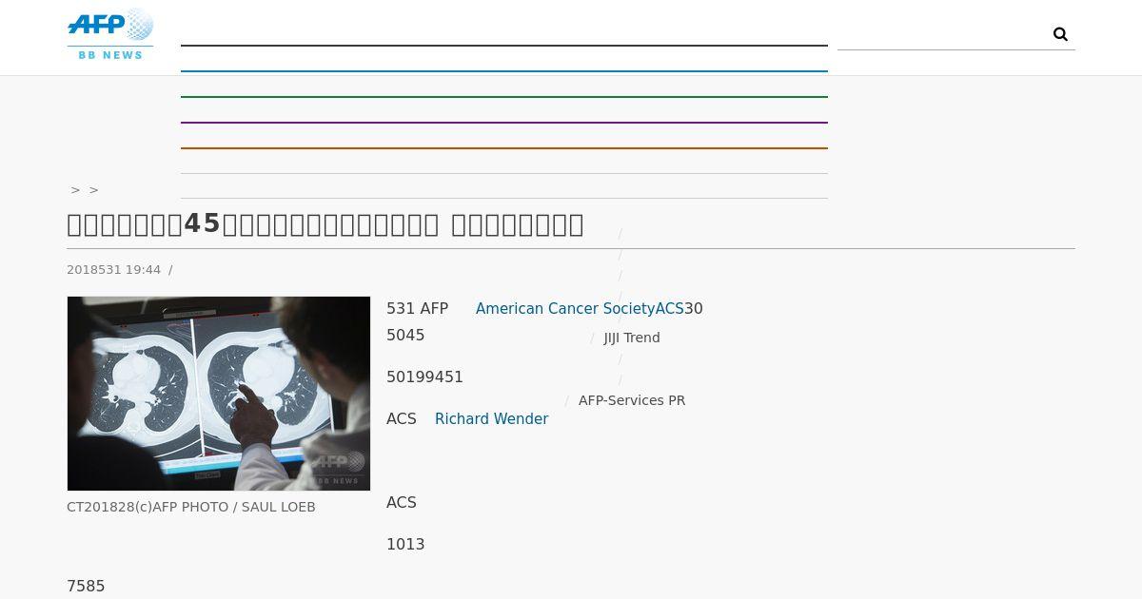Image resolution: width=1142 pixels, height=599 pixels.
Task: Open the Richard Wender link
Action: (x=491, y=419)
